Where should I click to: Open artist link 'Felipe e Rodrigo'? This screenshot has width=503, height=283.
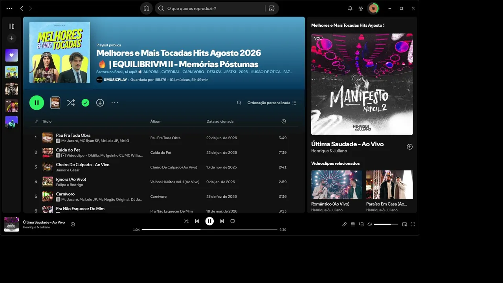pos(70,185)
